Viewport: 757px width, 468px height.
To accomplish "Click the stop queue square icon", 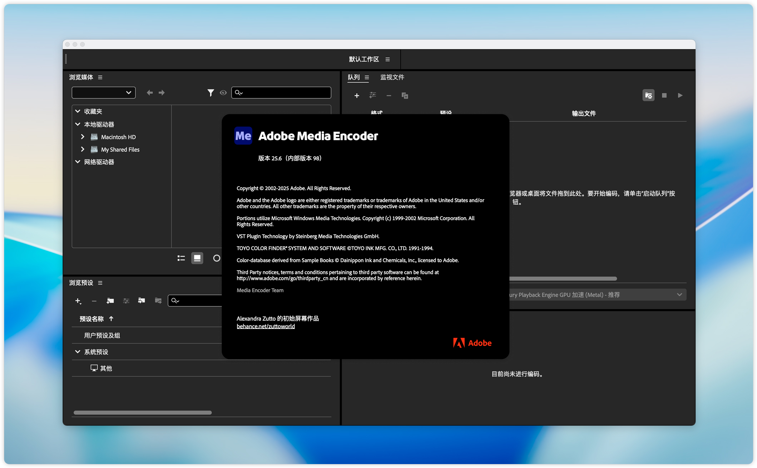I will coord(664,95).
